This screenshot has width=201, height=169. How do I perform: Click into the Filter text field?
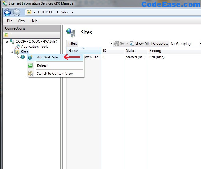pyautogui.click(x=94, y=44)
